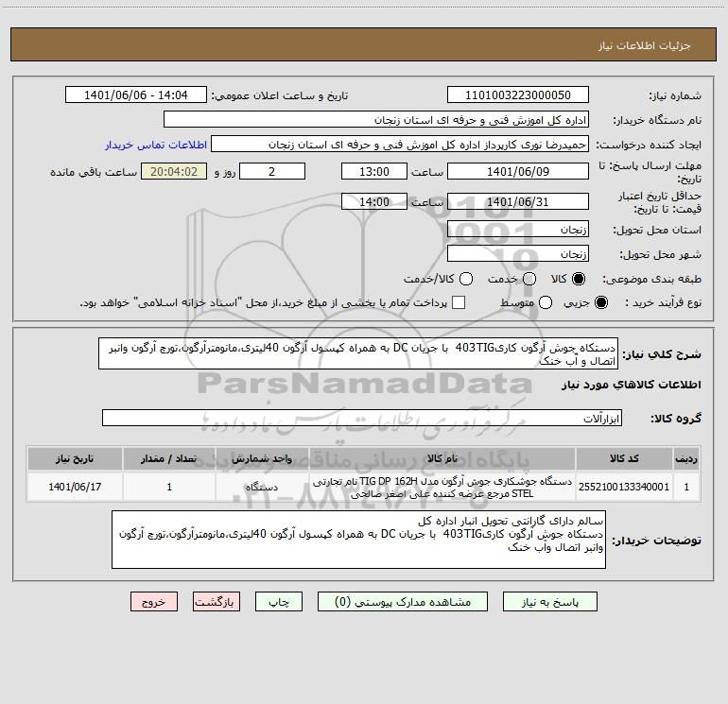Click the response hour field 13:00

(x=374, y=171)
